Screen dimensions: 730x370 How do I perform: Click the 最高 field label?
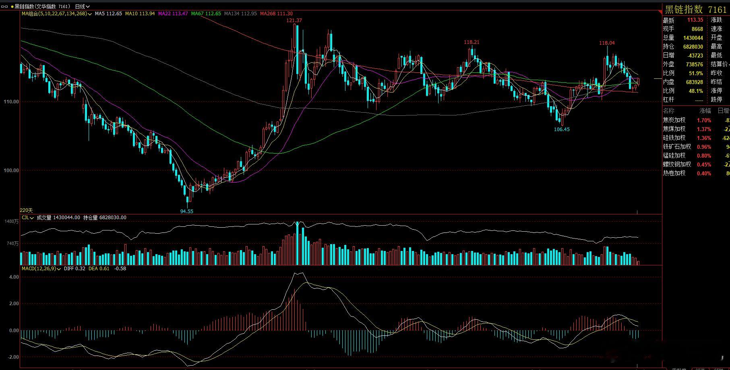point(716,47)
